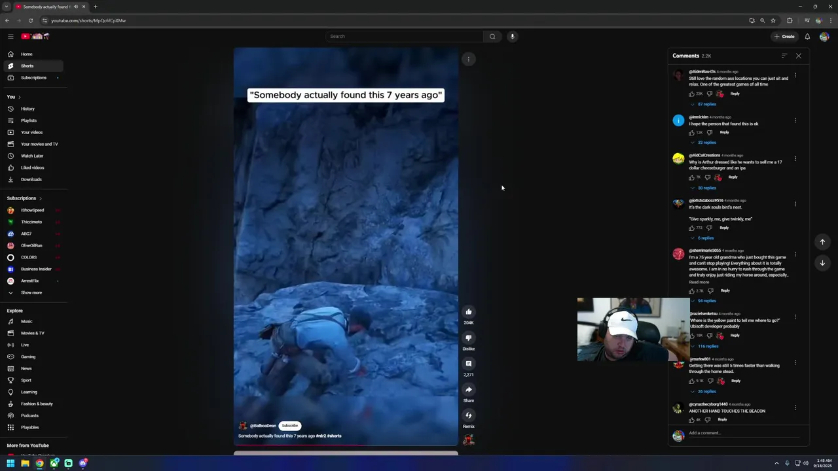
Task: Close the Comments panel
Action: tap(799, 56)
